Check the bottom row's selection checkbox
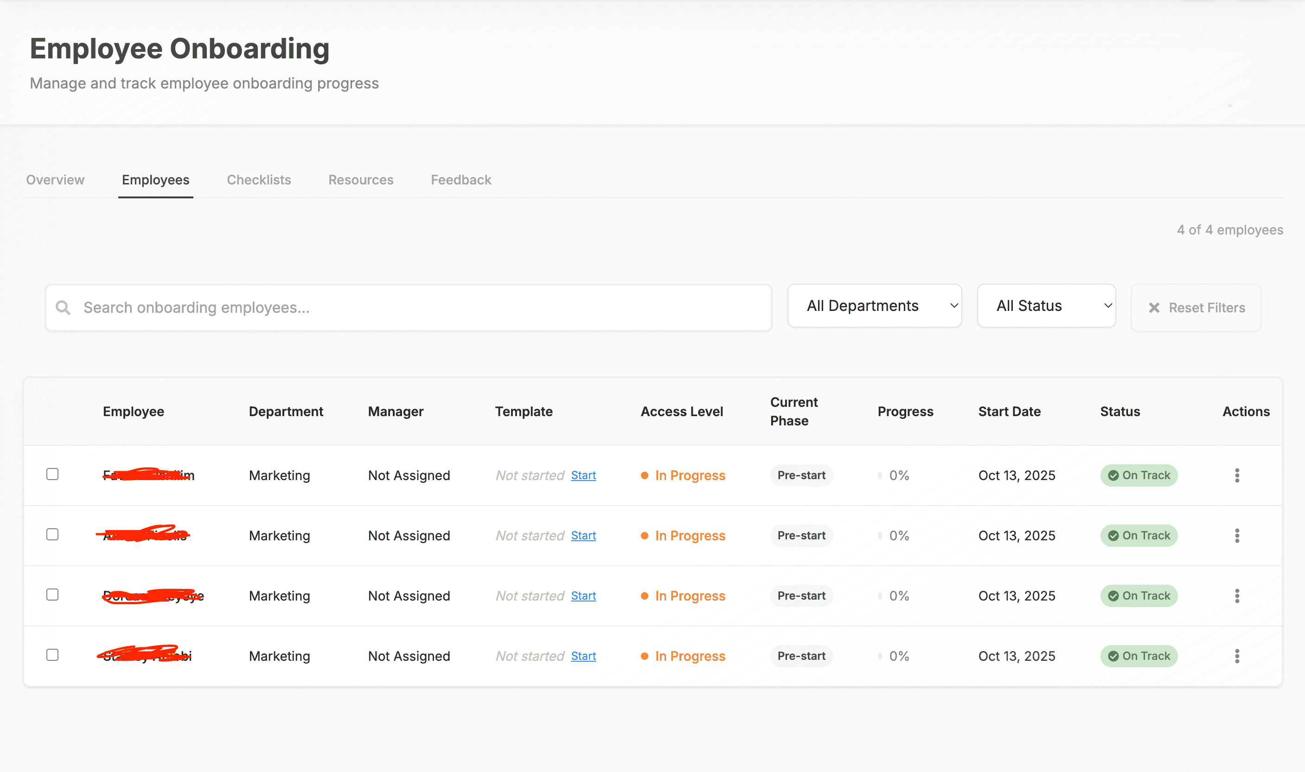This screenshot has width=1305, height=772. (x=52, y=655)
